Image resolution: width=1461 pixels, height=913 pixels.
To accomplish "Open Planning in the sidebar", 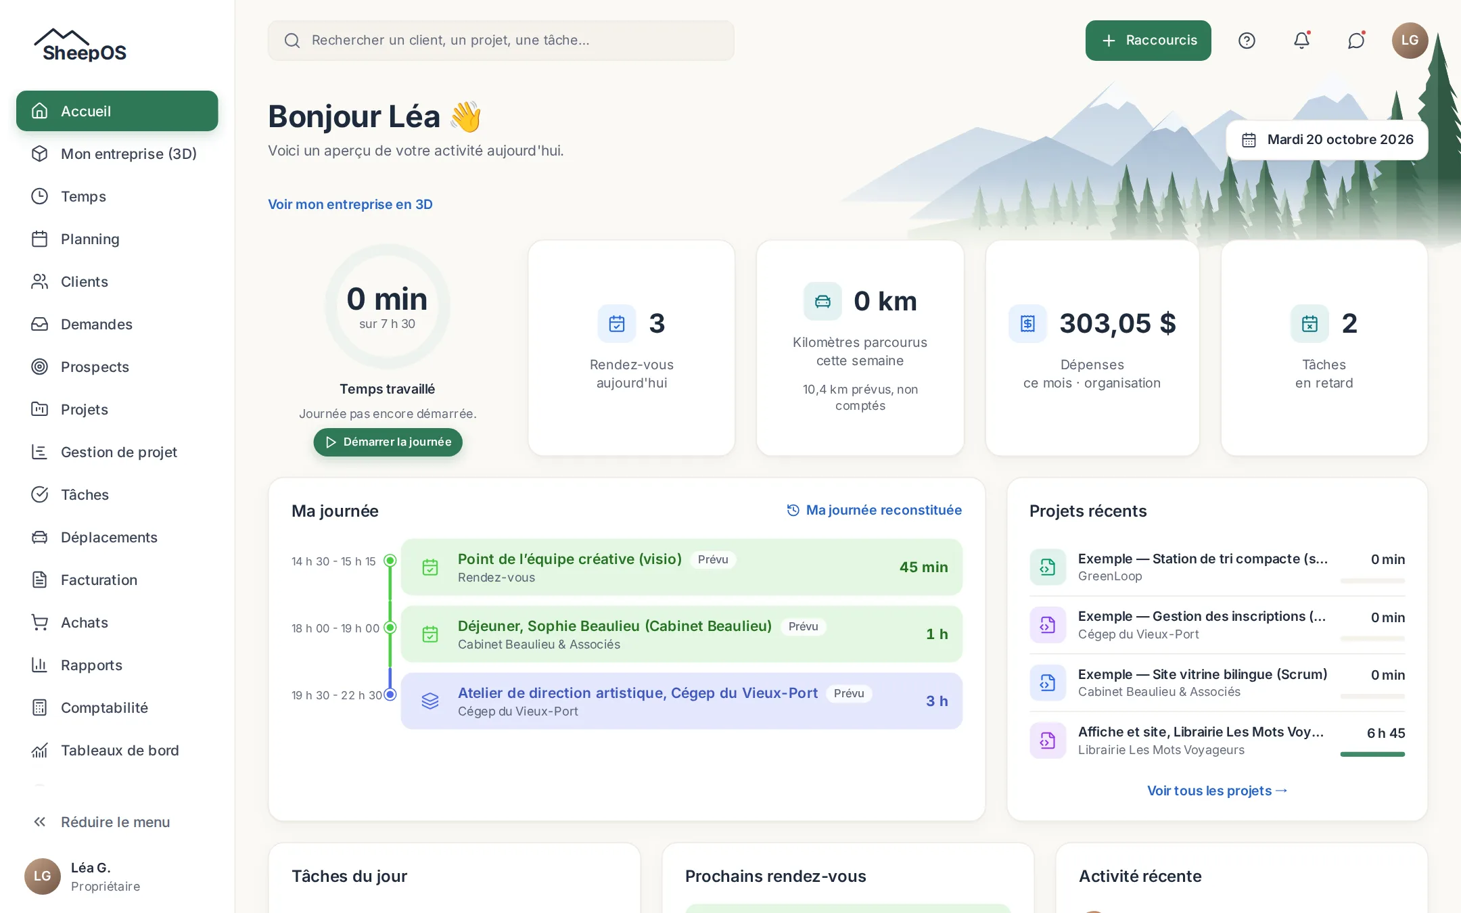I will [x=117, y=239].
